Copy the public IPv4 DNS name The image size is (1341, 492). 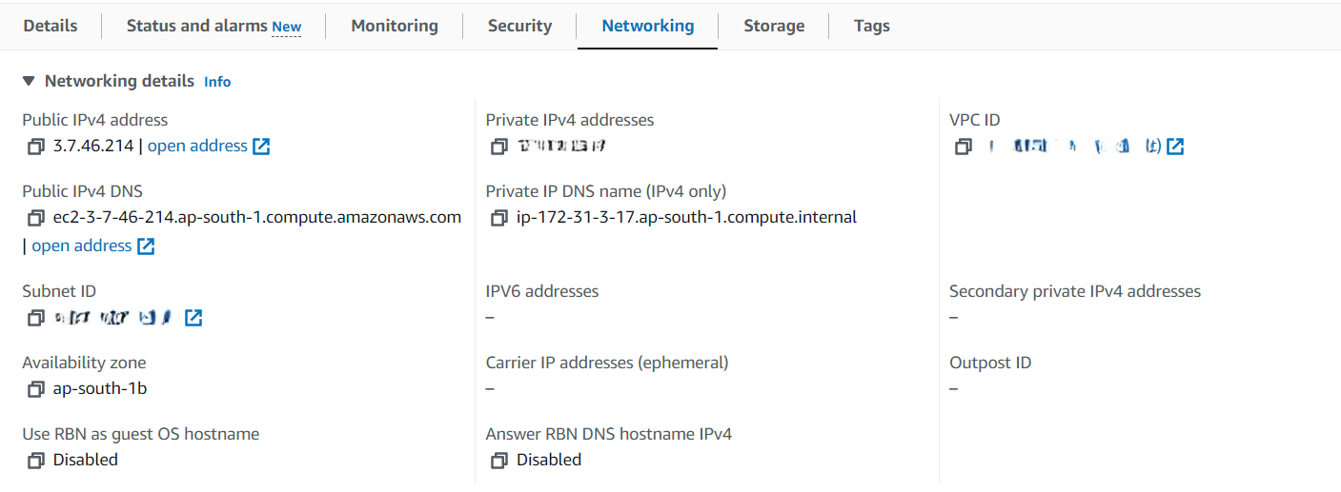click(36, 218)
